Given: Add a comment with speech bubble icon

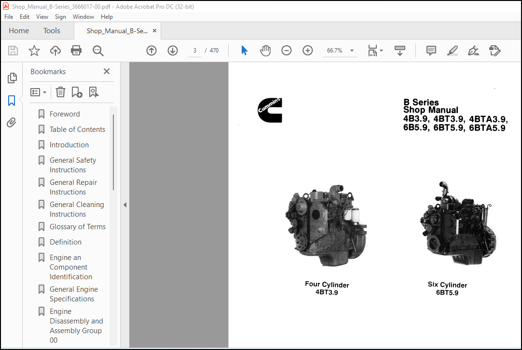Looking at the screenshot, I should (431, 51).
